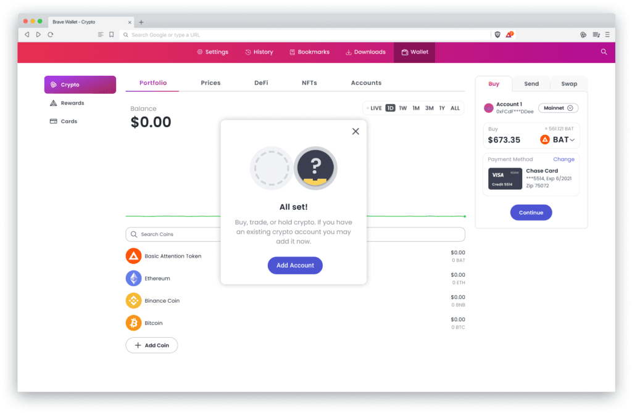Expand the Mainnet network dropdown
Viewport: 632px width, 413px height.
558,108
